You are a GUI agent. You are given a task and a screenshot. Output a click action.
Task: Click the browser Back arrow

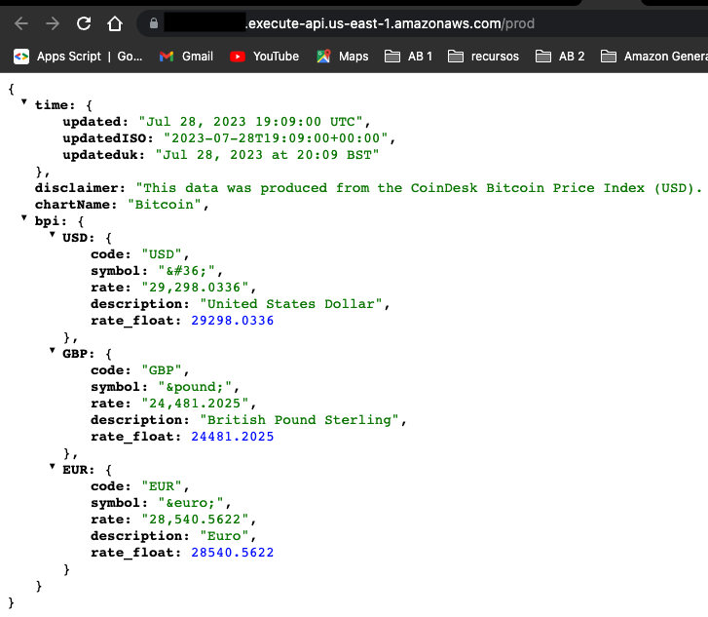pos(21,23)
